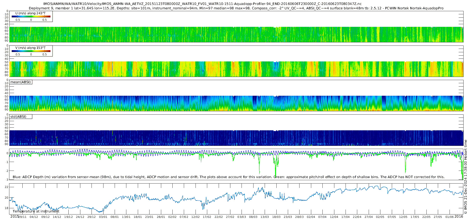This screenshot has height=221, width=468.
Task: Click the ADCP depth variation description text
Action: (x=229, y=177)
